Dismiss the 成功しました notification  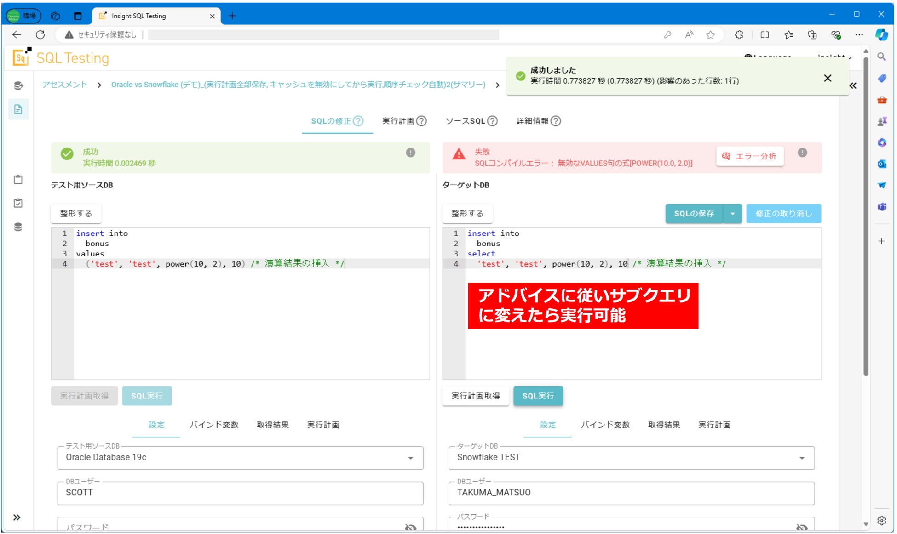point(828,78)
